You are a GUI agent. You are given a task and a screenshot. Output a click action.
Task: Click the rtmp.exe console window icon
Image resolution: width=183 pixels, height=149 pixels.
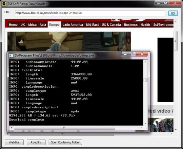(x=11, y=56)
